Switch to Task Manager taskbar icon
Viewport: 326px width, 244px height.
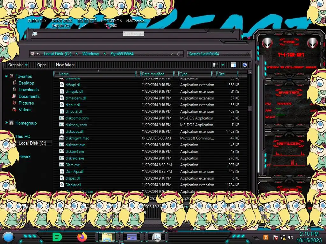[x=157, y=237]
